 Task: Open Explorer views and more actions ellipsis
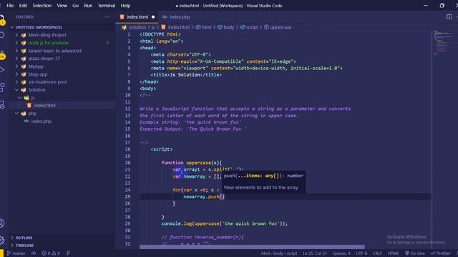(107, 17)
